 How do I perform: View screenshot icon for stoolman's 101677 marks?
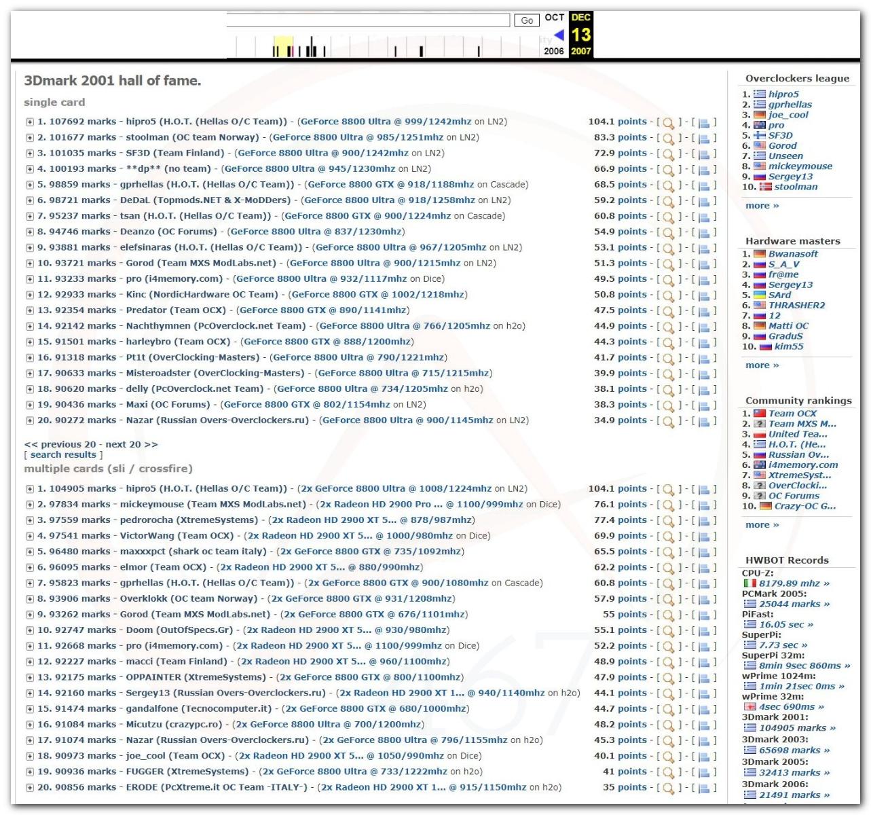click(x=704, y=139)
